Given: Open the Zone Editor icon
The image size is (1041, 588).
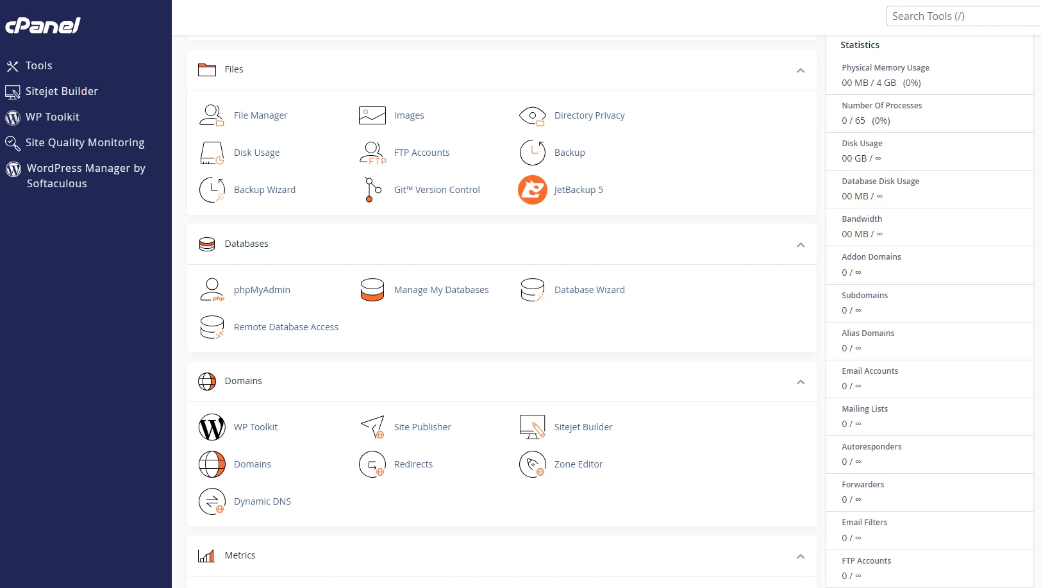Looking at the screenshot, I should click(x=532, y=464).
